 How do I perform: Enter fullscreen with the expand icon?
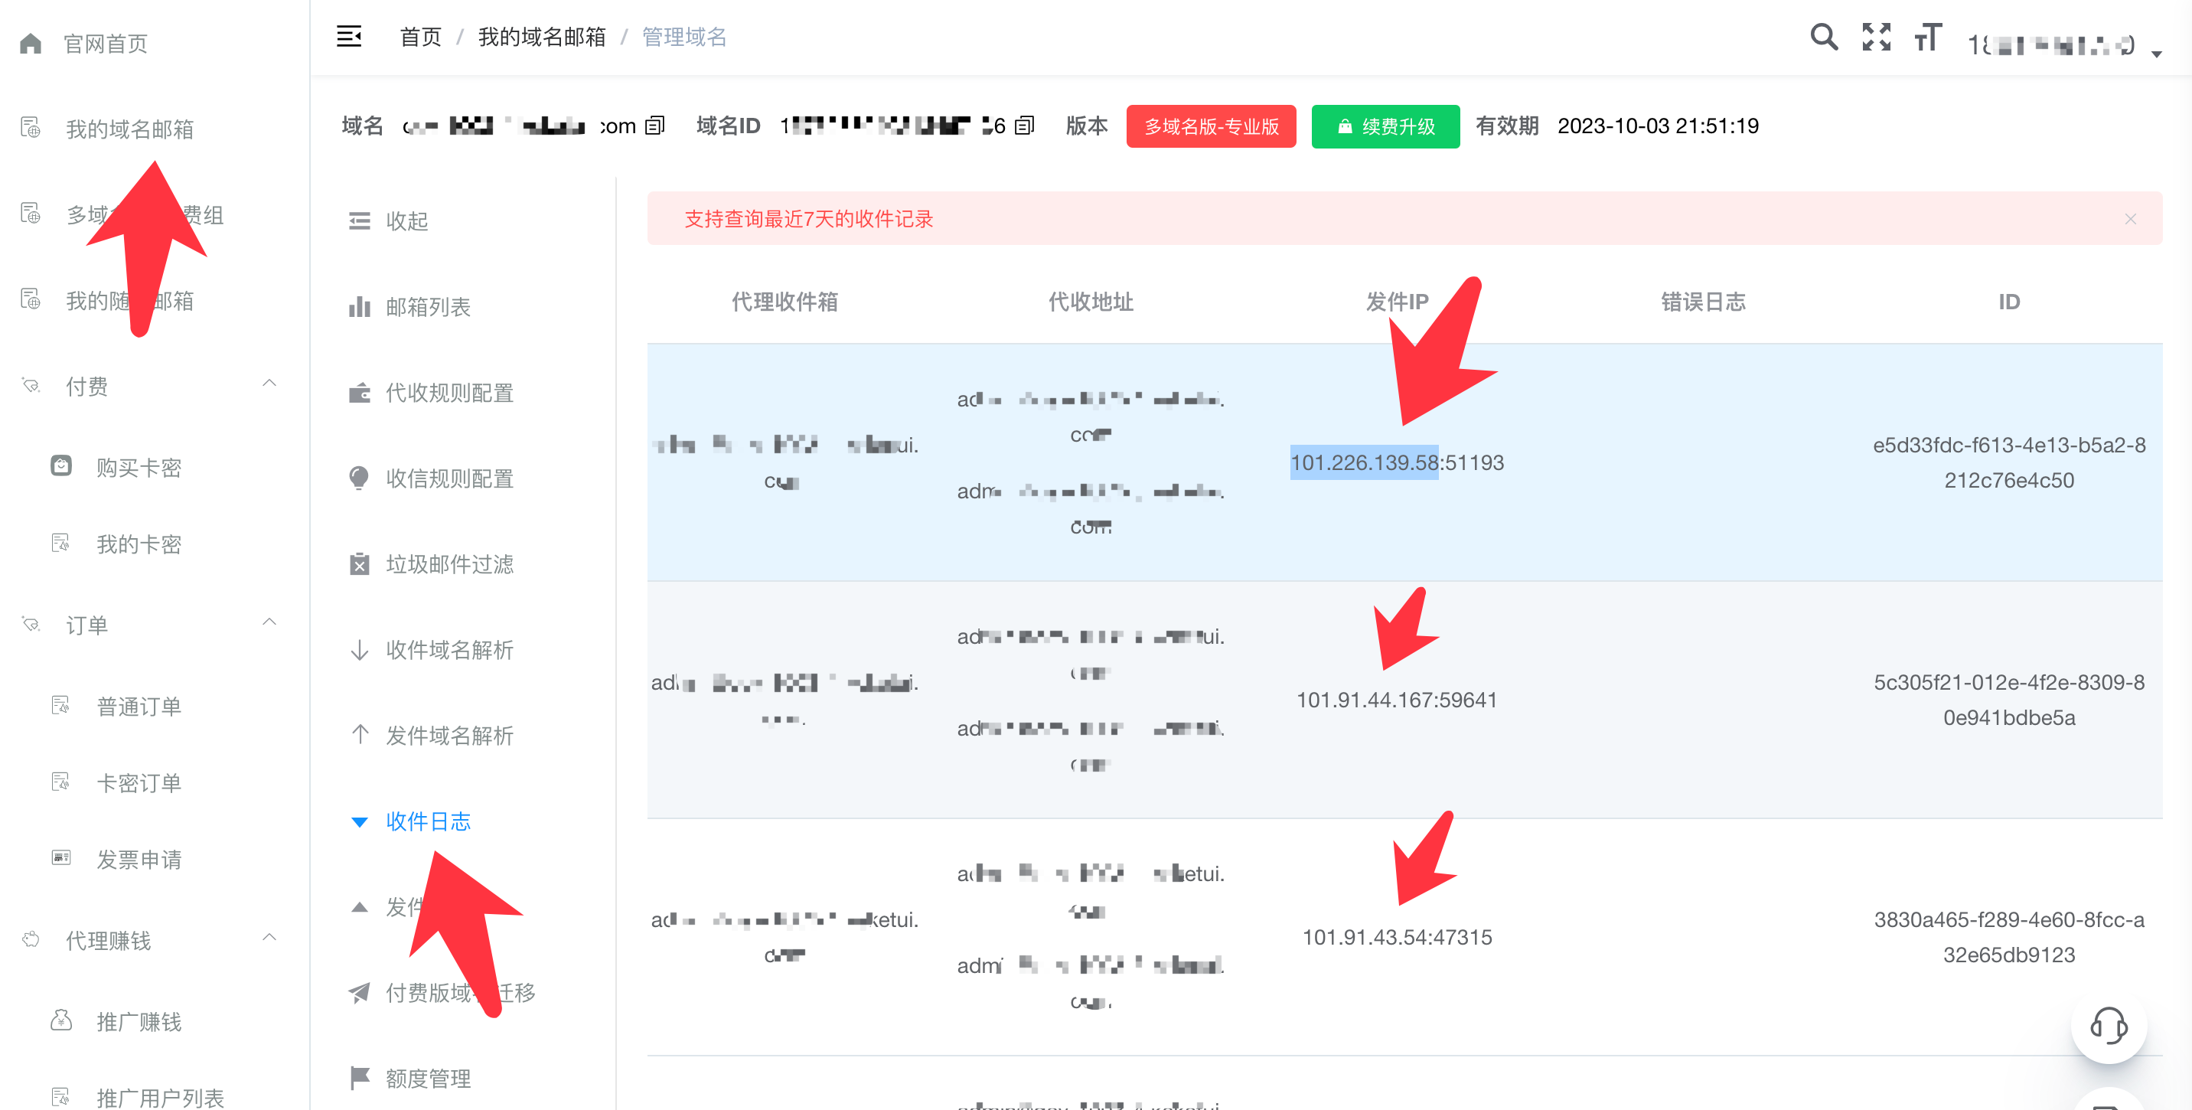click(x=1877, y=37)
